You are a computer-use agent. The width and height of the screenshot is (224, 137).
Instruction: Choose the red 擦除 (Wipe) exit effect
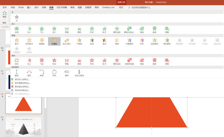[79, 61]
